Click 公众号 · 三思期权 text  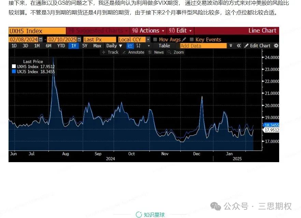[x=257, y=206]
